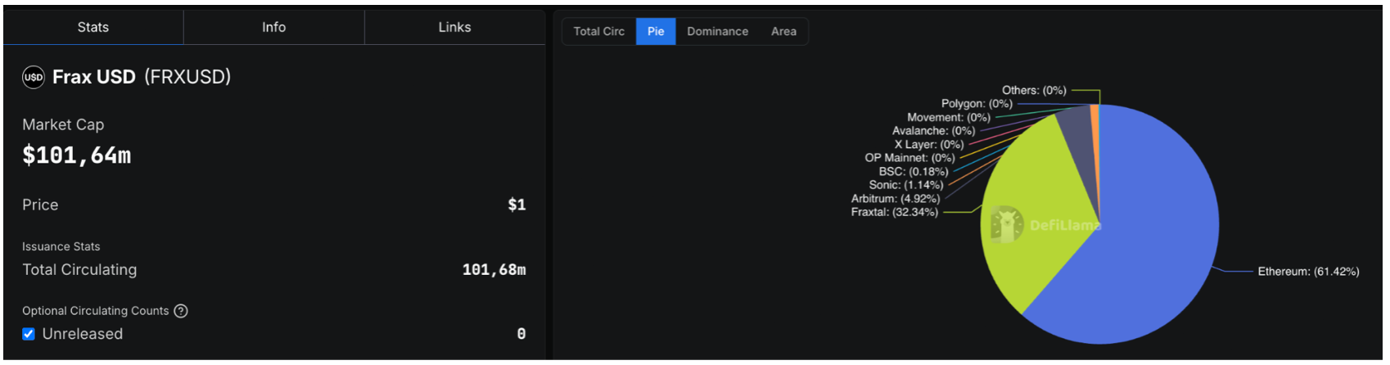Screen dimensions: 1390x365
Task: Click the Arbitrum: (4.92%) label
Action: click(x=895, y=199)
